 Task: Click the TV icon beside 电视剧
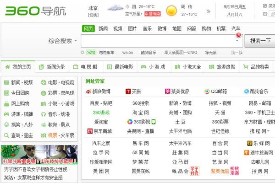click(76, 67)
